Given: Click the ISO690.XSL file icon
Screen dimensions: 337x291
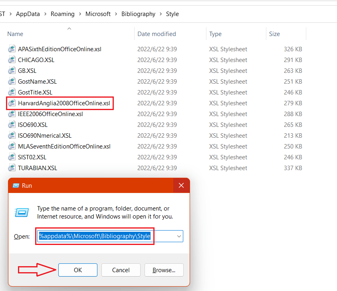Looking at the screenshot, I should [12, 124].
